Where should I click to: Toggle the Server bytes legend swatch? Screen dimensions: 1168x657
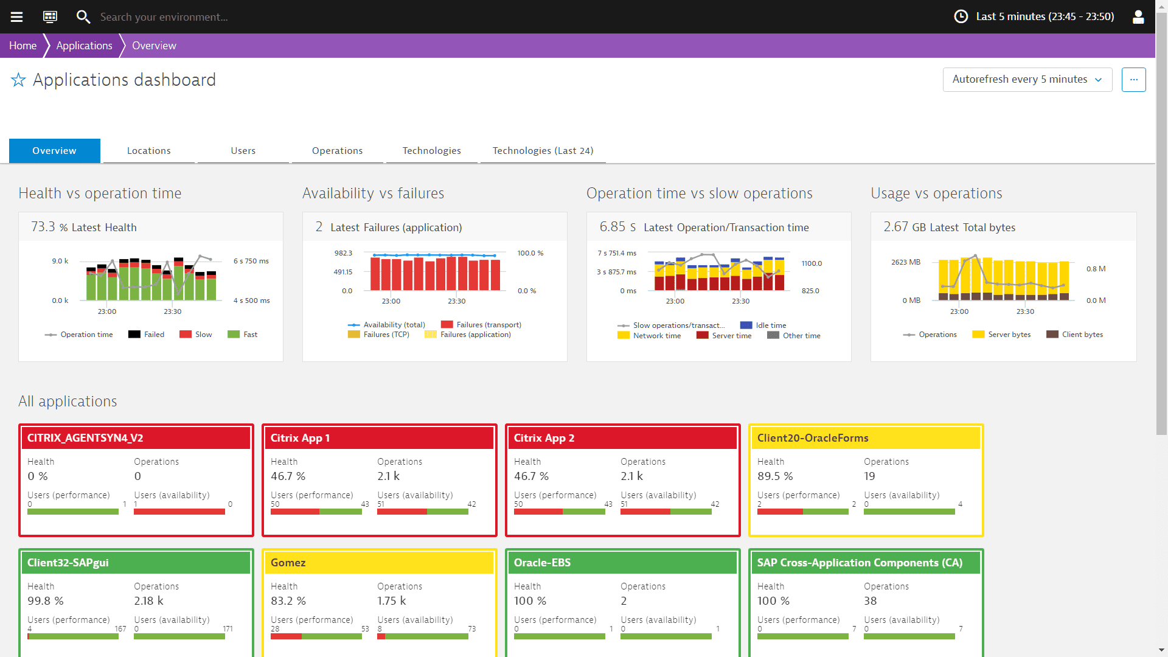pyautogui.click(x=979, y=335)
